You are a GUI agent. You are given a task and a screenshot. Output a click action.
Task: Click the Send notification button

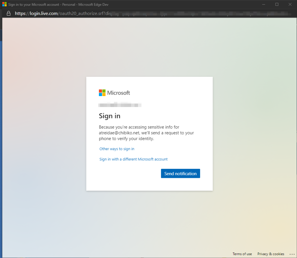pos(180,174)
